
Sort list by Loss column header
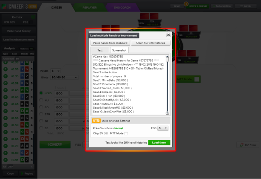tap(14, 54)
